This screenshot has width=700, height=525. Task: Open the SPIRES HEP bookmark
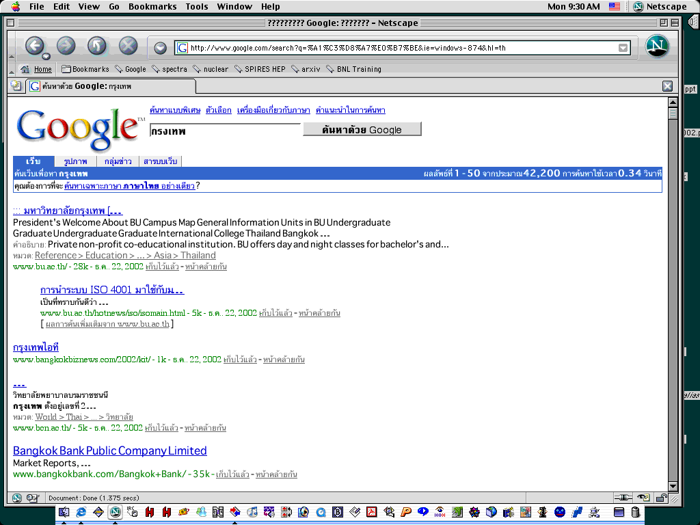point(260,69)
